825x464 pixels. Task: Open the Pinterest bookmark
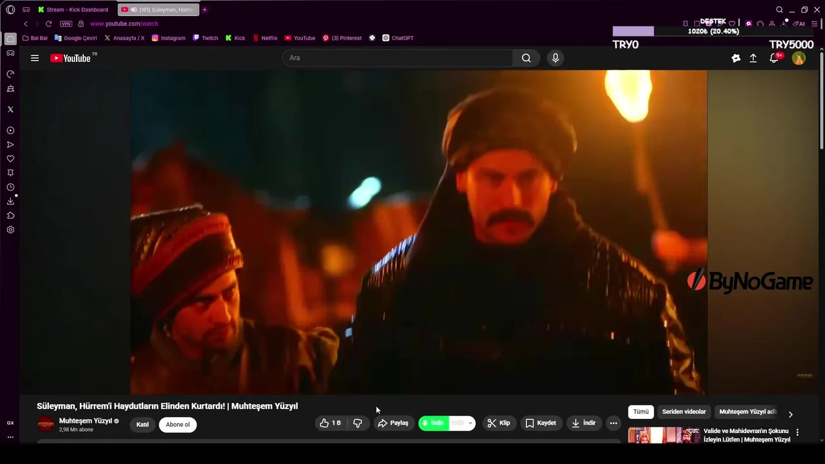click(x=342, y=38)
